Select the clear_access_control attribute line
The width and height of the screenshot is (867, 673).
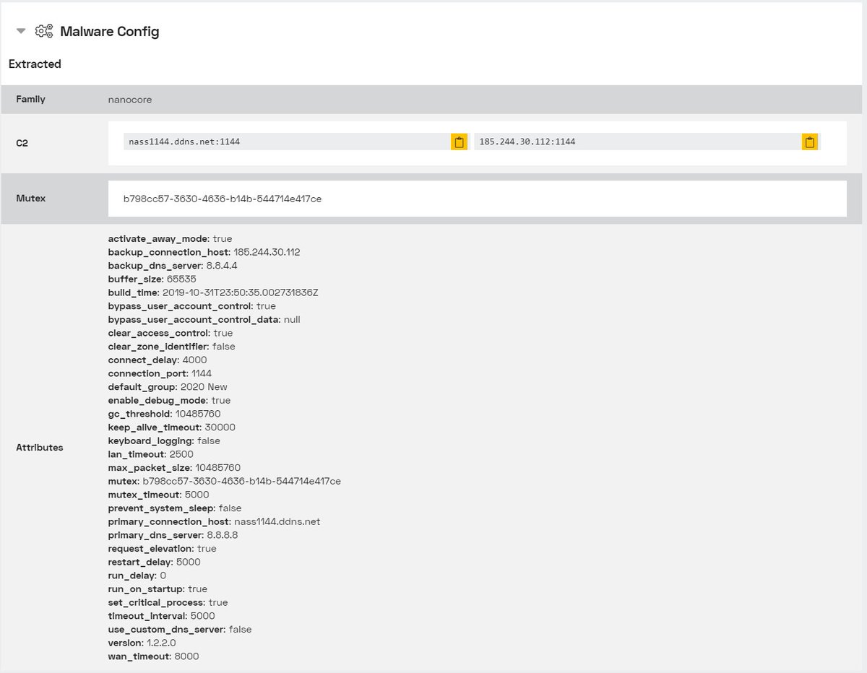tap(171, 333)
